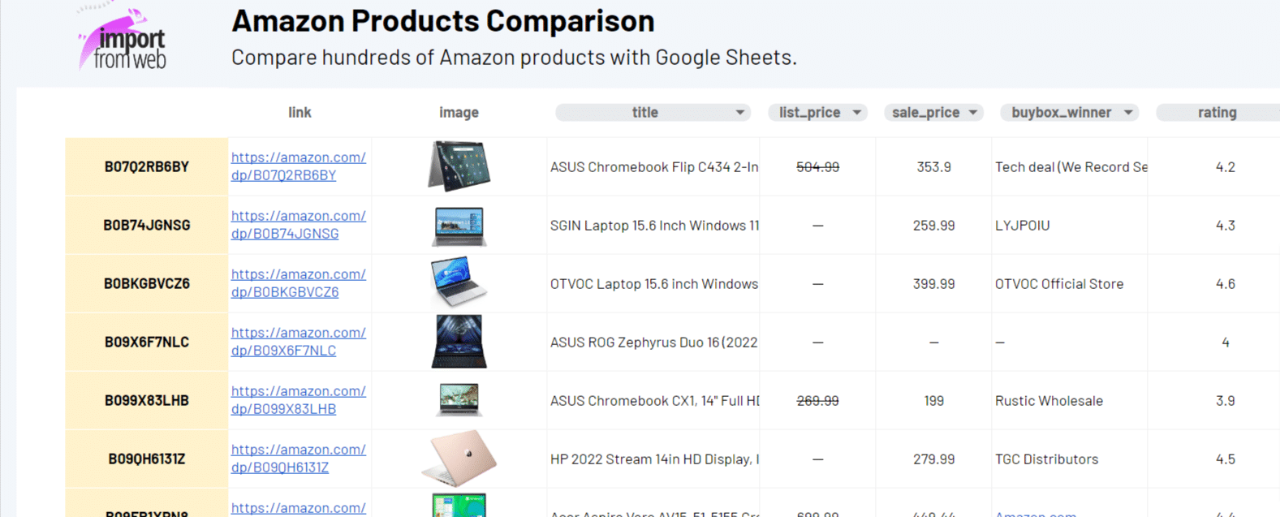Click the SGIN Laptop thumbnail image

tap(459, 226)
